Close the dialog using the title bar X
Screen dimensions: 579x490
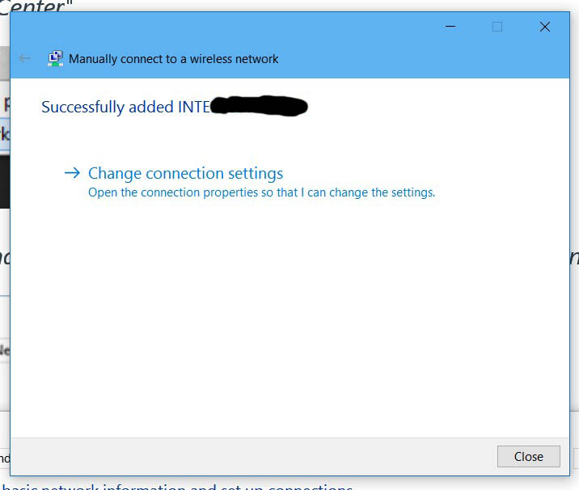pos(544,27)
